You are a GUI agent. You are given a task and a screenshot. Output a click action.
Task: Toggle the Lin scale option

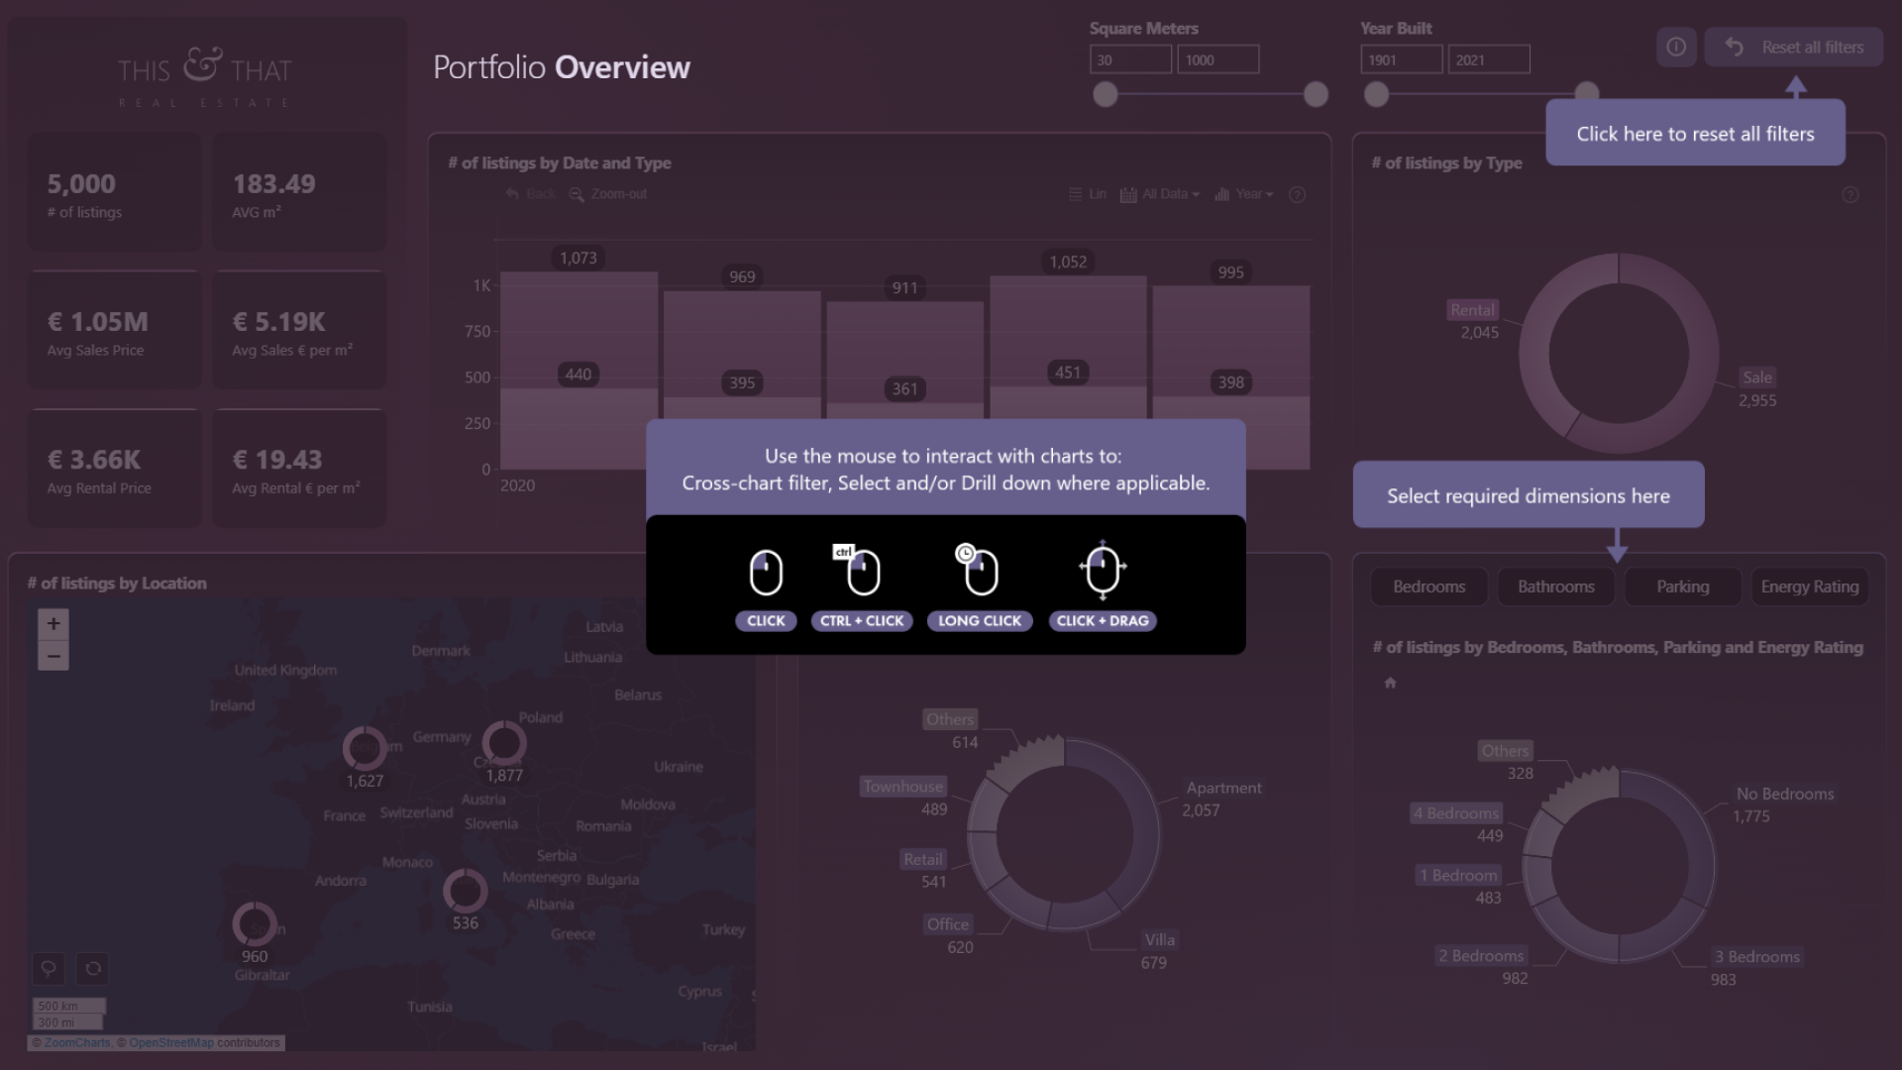[x=1088, y=194]
